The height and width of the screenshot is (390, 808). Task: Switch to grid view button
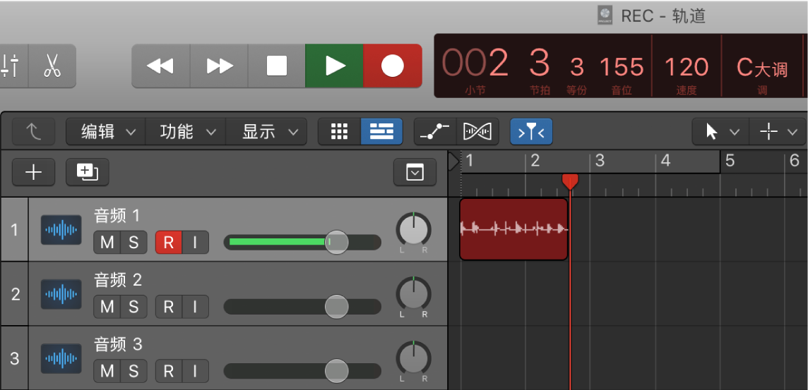(339, 132)
